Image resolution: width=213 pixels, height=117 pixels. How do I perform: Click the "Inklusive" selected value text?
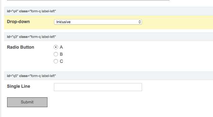coord(64,22)
